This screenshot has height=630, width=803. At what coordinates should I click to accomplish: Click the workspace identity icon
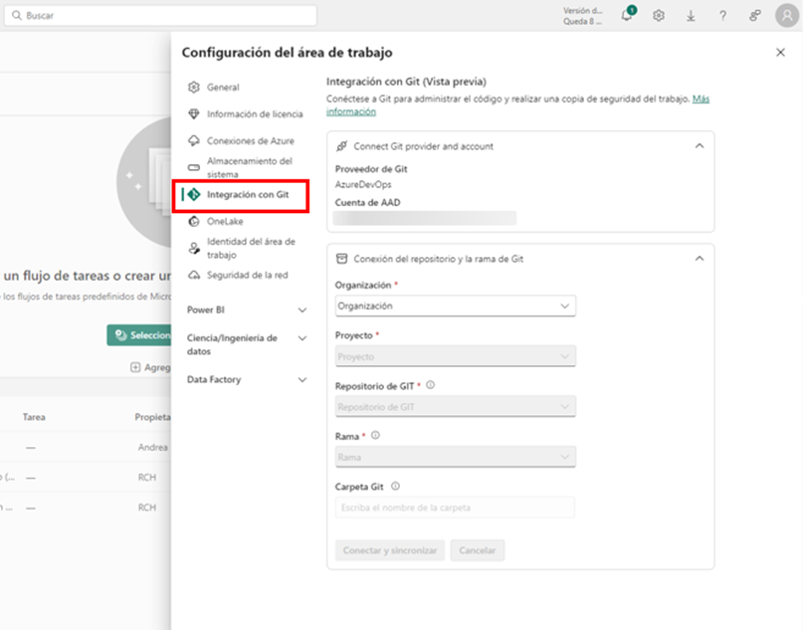[194, 249]
